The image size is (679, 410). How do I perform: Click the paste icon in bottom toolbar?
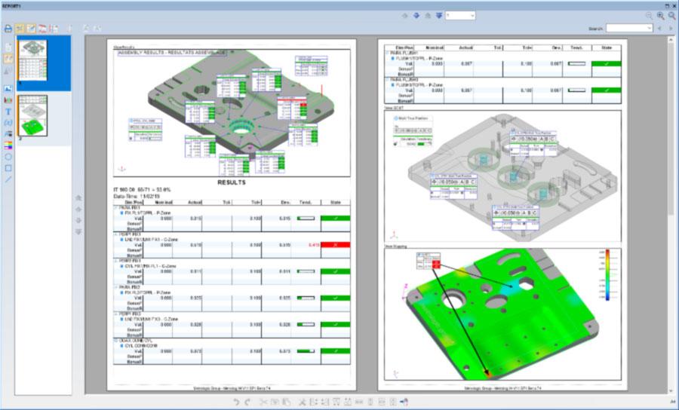pos(286,402)
